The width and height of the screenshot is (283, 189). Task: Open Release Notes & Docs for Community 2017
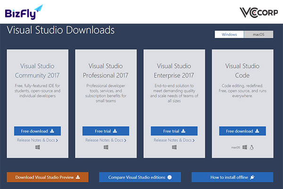(37, 140)
